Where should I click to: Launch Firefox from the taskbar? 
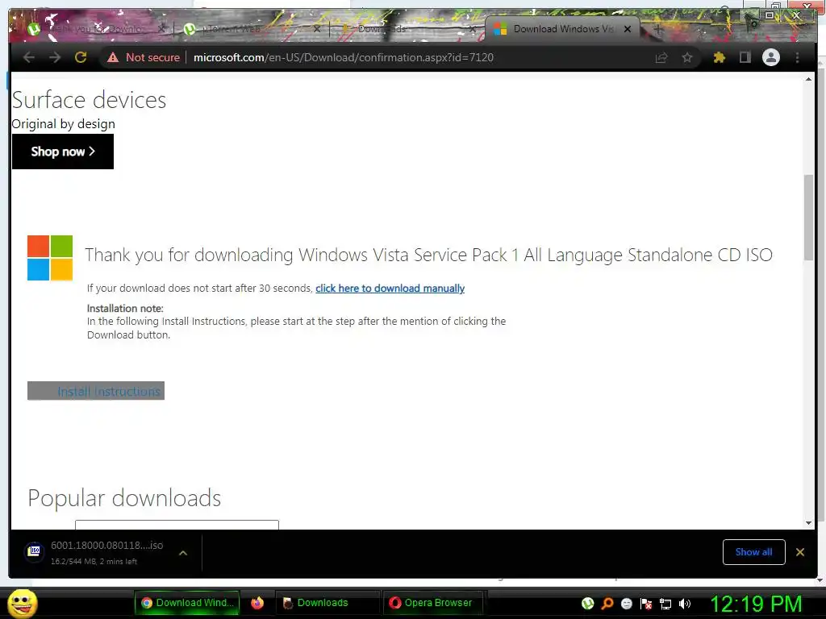(x=257, y=603)
